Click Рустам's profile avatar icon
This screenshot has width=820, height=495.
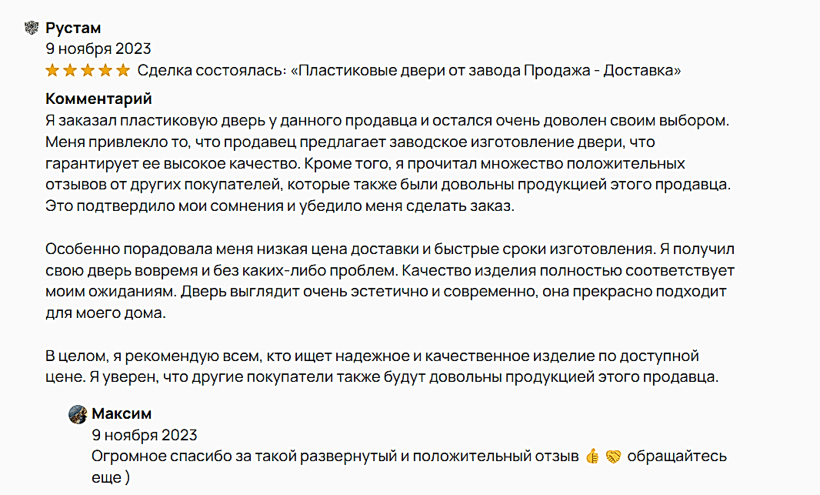coord(32,28)
